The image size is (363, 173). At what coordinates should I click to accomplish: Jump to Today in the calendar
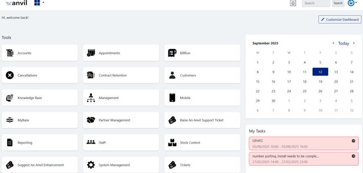click(x=343, y=43)
